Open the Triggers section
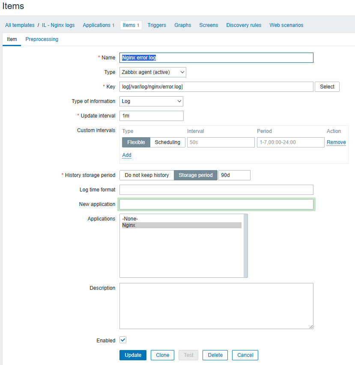The image size is (355, 365). tap(157, 25)
